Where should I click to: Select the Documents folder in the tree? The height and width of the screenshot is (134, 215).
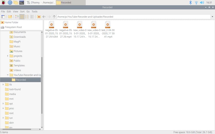[x=19, y=32]
